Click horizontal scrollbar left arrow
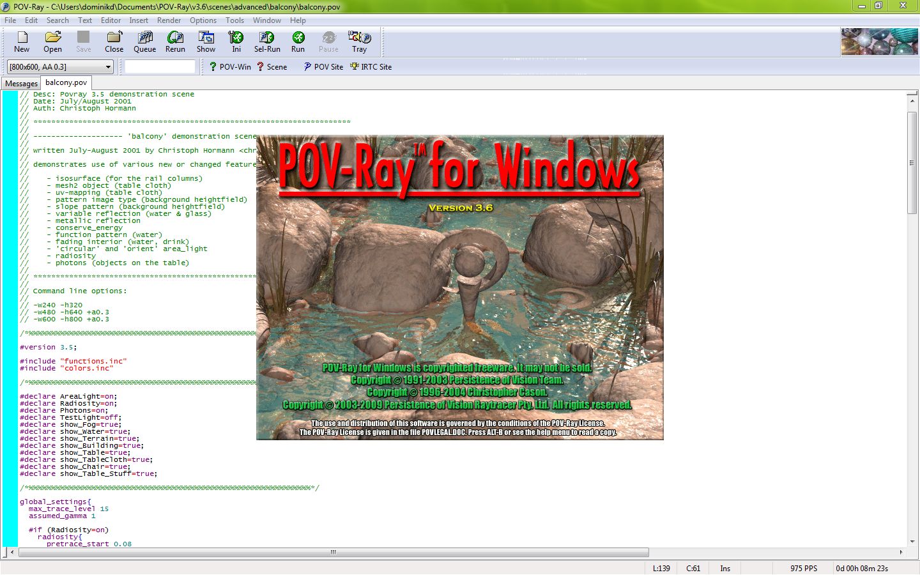920x575 pixels. 12,552
